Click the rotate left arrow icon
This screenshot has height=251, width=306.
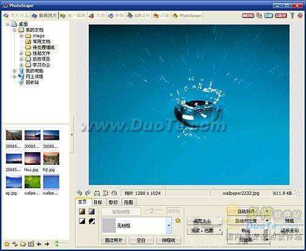[x=80, y=193]
